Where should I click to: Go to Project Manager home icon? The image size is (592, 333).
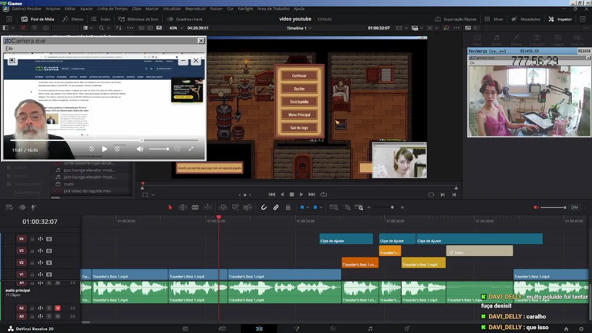566,329
